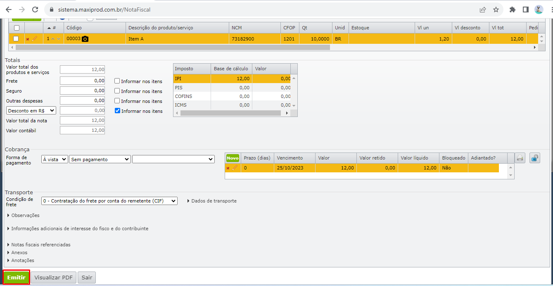Open the 'Desconto em R$' dropdown
The width and height of the screenshot is (553, 286).
coord(31,111)
